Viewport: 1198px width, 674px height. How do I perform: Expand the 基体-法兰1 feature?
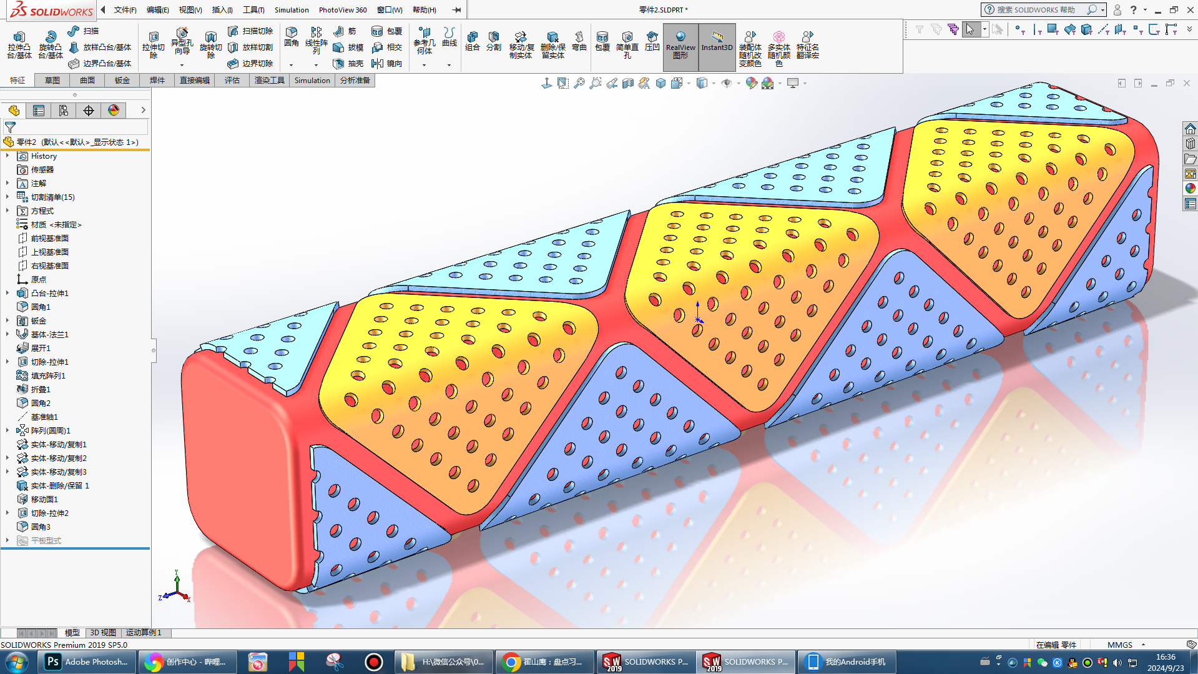[7, 335]
